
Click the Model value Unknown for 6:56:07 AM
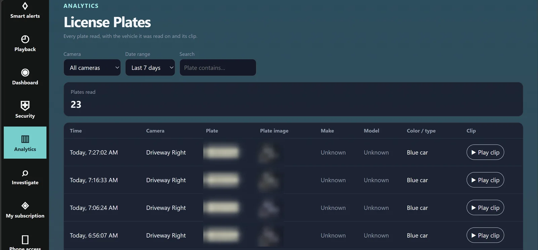(376, 236)
